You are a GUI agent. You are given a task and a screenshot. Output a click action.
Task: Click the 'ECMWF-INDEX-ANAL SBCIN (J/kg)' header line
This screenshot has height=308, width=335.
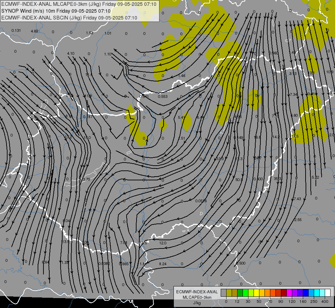click(x=69, y=18)
